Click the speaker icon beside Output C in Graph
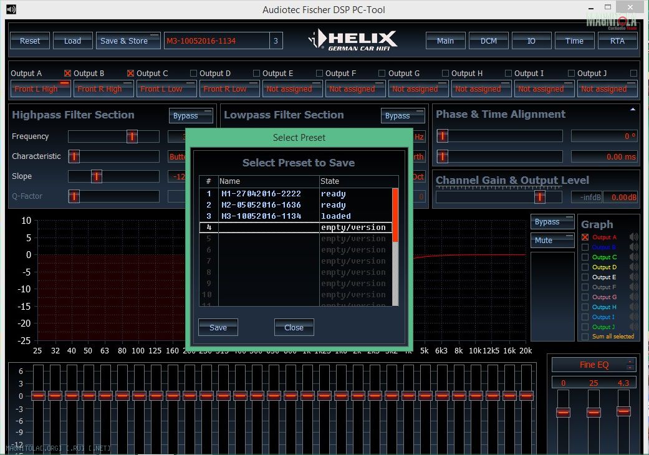The image size is (649, 455). (x=634, y=257)
